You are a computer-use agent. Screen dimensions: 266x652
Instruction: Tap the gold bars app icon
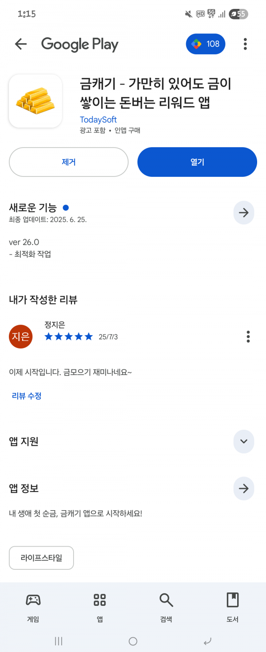(x=35, y=101)
